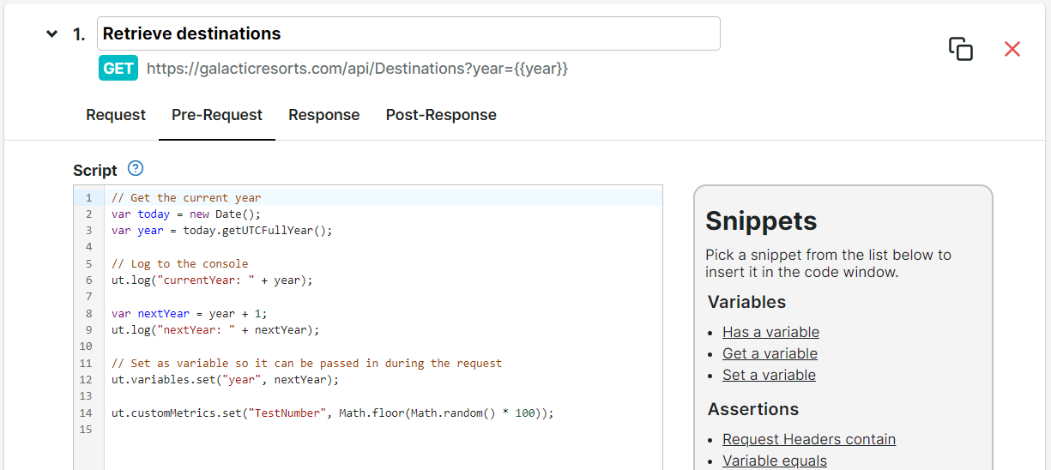Open the Response tab

point(324,115)
